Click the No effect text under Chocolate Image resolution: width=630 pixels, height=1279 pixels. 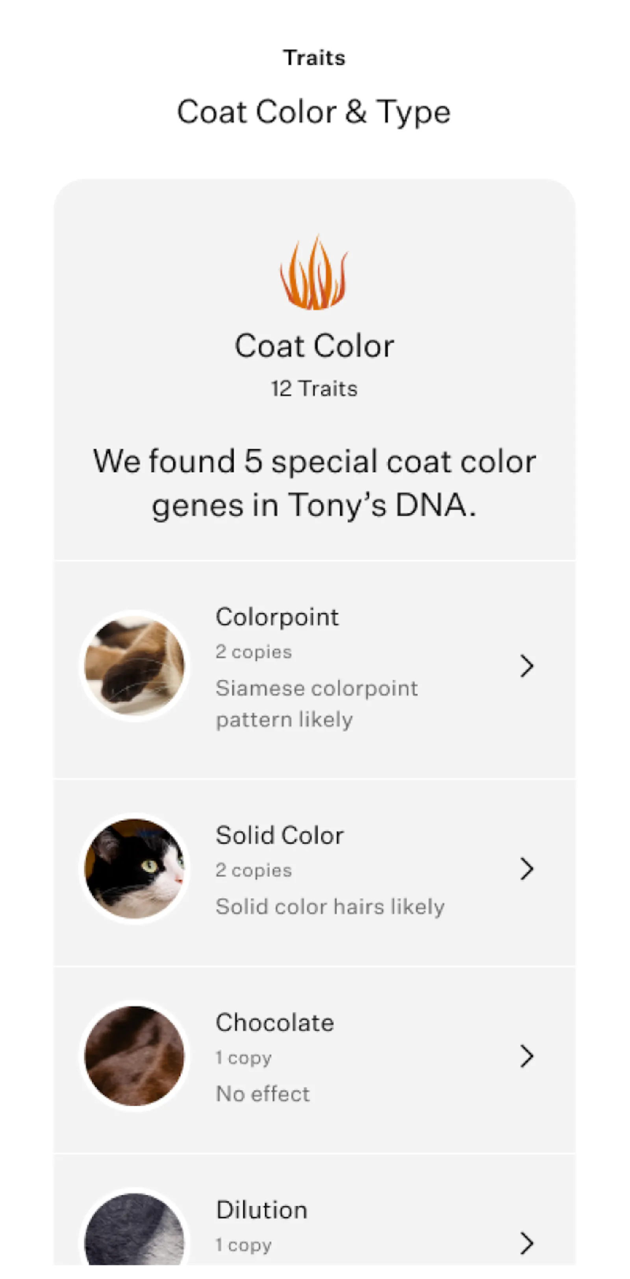pos(262,1093)
